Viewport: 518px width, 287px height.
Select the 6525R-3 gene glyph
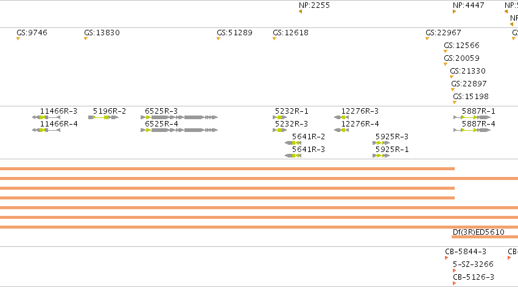(x=179, y=117)
